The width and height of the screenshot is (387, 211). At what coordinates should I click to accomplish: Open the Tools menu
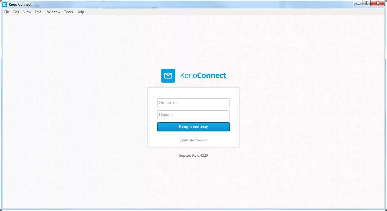pos(68,12)
